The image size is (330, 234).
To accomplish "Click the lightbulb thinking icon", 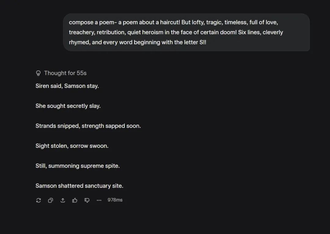I will [38, 73].
